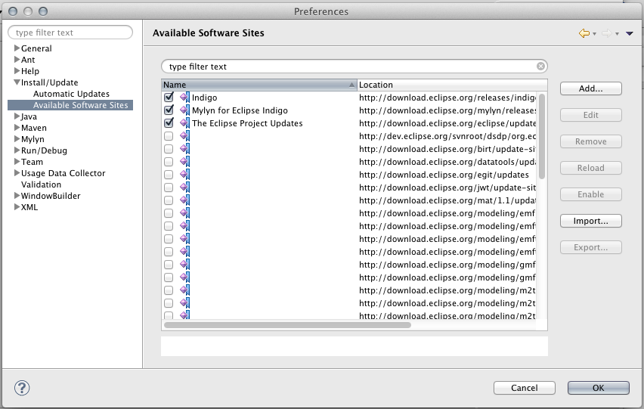Click the Add... button
This screenshot has height=409, width=644.
[x=590, y=88]
